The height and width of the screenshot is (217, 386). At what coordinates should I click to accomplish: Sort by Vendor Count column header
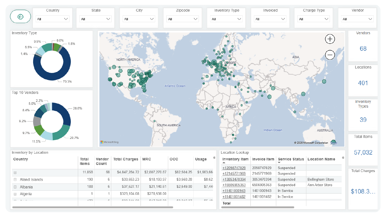point(101,161)
